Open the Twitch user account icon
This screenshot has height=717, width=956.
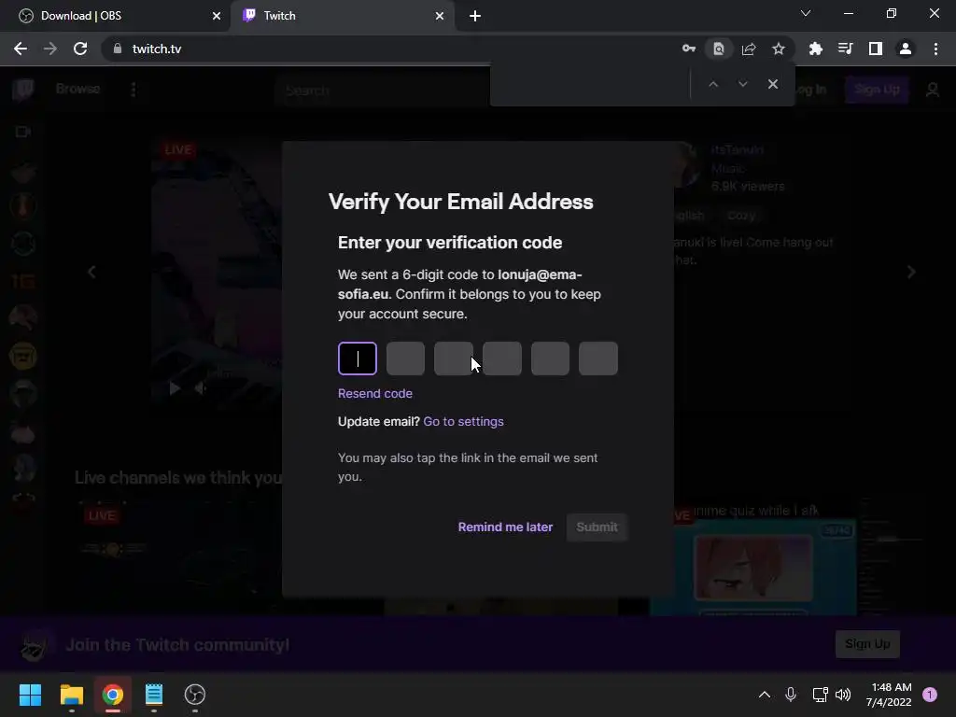click(933, 90)
